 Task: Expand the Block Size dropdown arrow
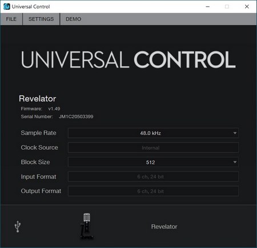point(235,162)
